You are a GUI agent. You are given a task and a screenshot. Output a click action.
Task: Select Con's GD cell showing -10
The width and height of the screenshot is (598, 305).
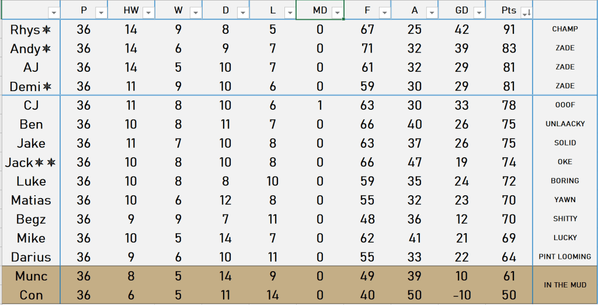tap(461, 295)
